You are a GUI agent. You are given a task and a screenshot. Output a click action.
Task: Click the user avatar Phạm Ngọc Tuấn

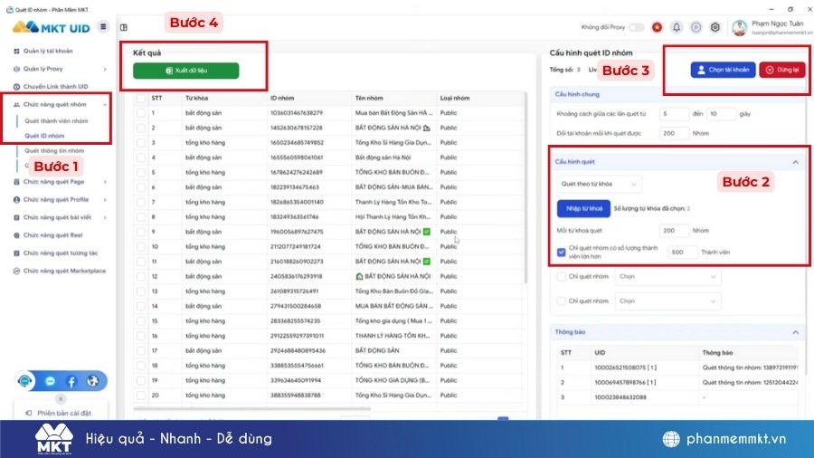pos(739,27)
